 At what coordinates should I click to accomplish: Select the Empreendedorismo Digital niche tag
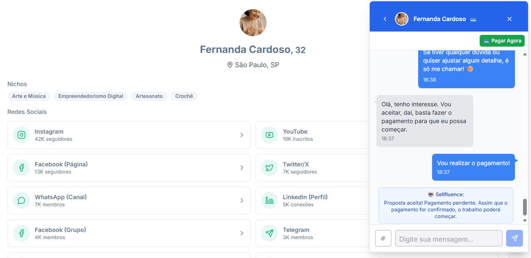coord(91,96)
